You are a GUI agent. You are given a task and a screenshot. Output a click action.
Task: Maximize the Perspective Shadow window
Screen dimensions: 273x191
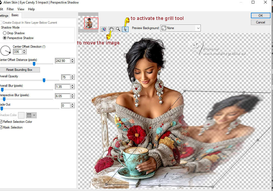253,2
